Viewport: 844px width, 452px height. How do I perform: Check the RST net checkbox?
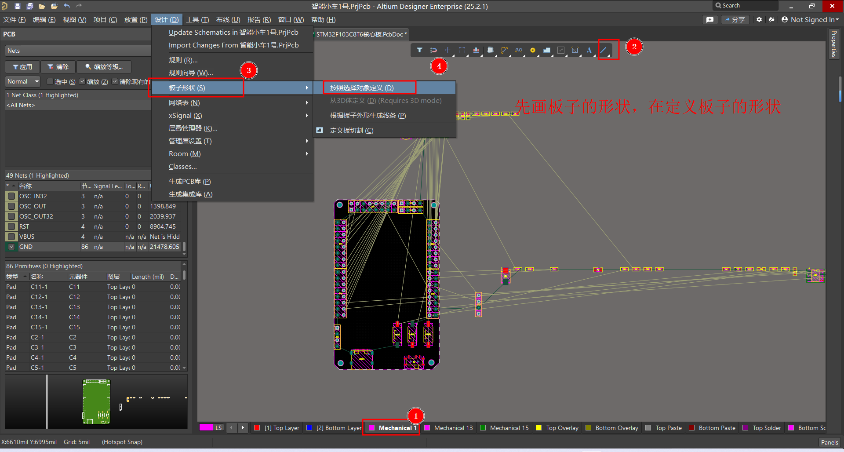point(12,226)
